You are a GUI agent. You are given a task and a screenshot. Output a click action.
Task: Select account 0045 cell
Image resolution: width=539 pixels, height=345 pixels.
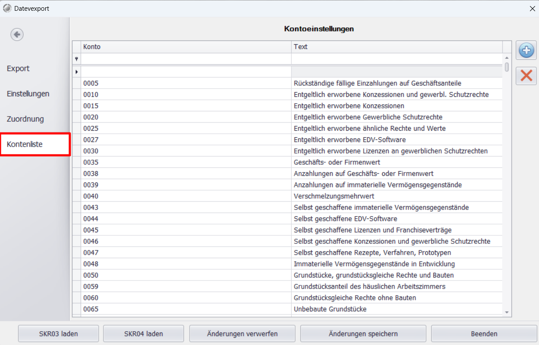[x=186, y=230]
